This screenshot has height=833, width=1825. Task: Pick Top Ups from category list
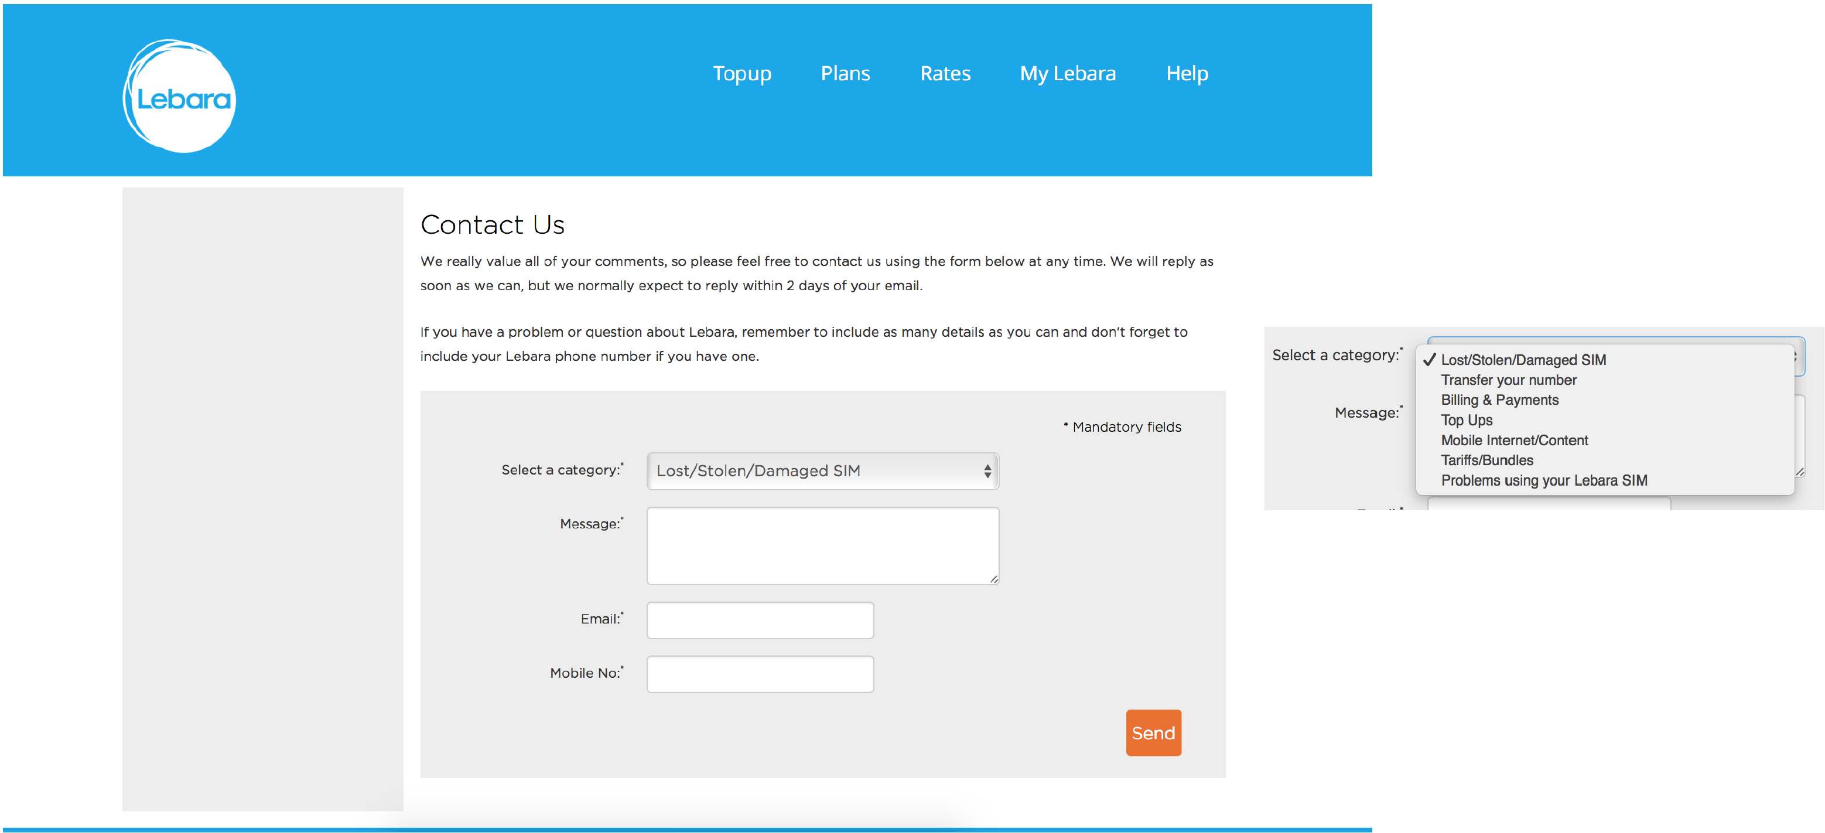(1466, 420)
